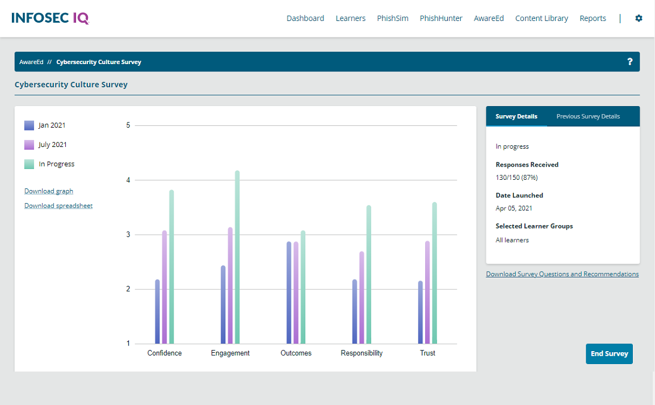Select the Survey Details tab
The image size is (655, 405).
[516, 116]
